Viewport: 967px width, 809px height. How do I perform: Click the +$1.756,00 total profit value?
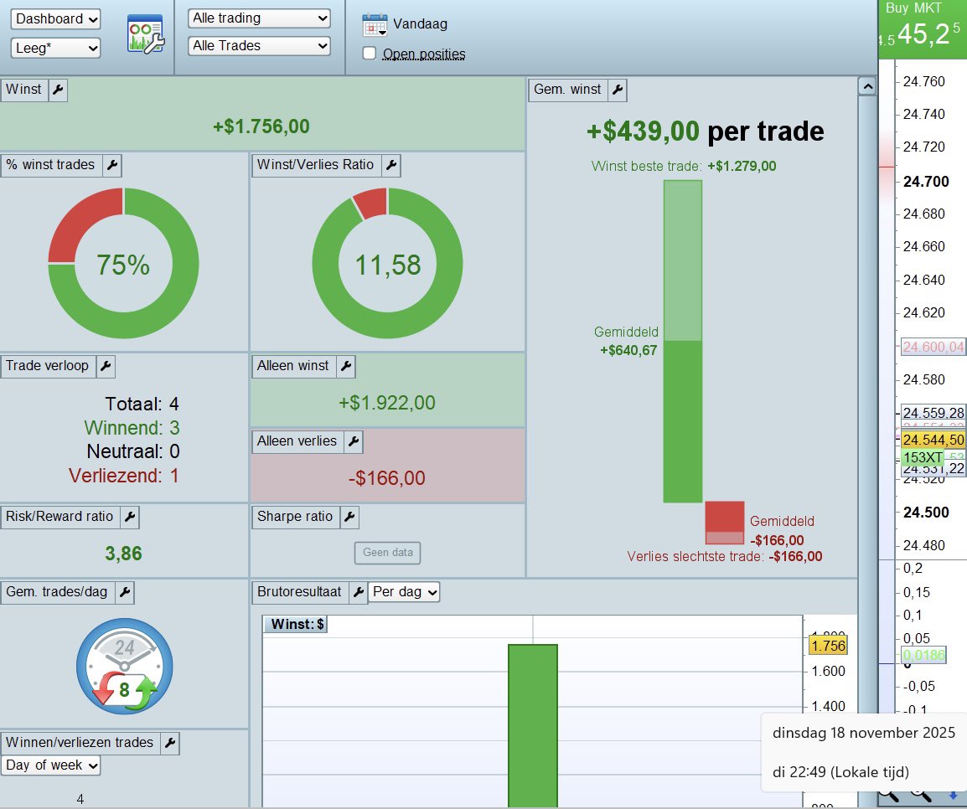[261, 126]
